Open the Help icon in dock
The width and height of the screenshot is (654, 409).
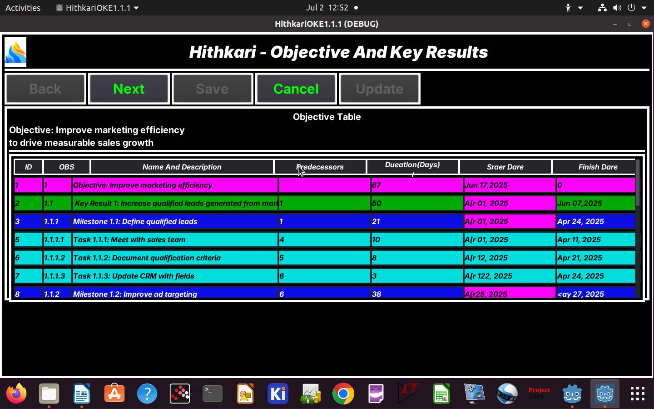[x=147, y=394]
